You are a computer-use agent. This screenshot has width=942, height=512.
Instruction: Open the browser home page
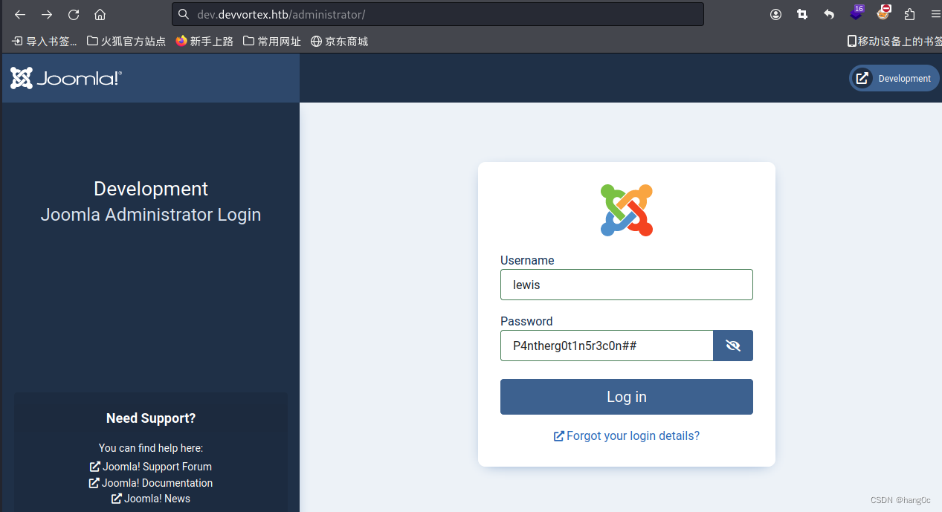[100, 14]
